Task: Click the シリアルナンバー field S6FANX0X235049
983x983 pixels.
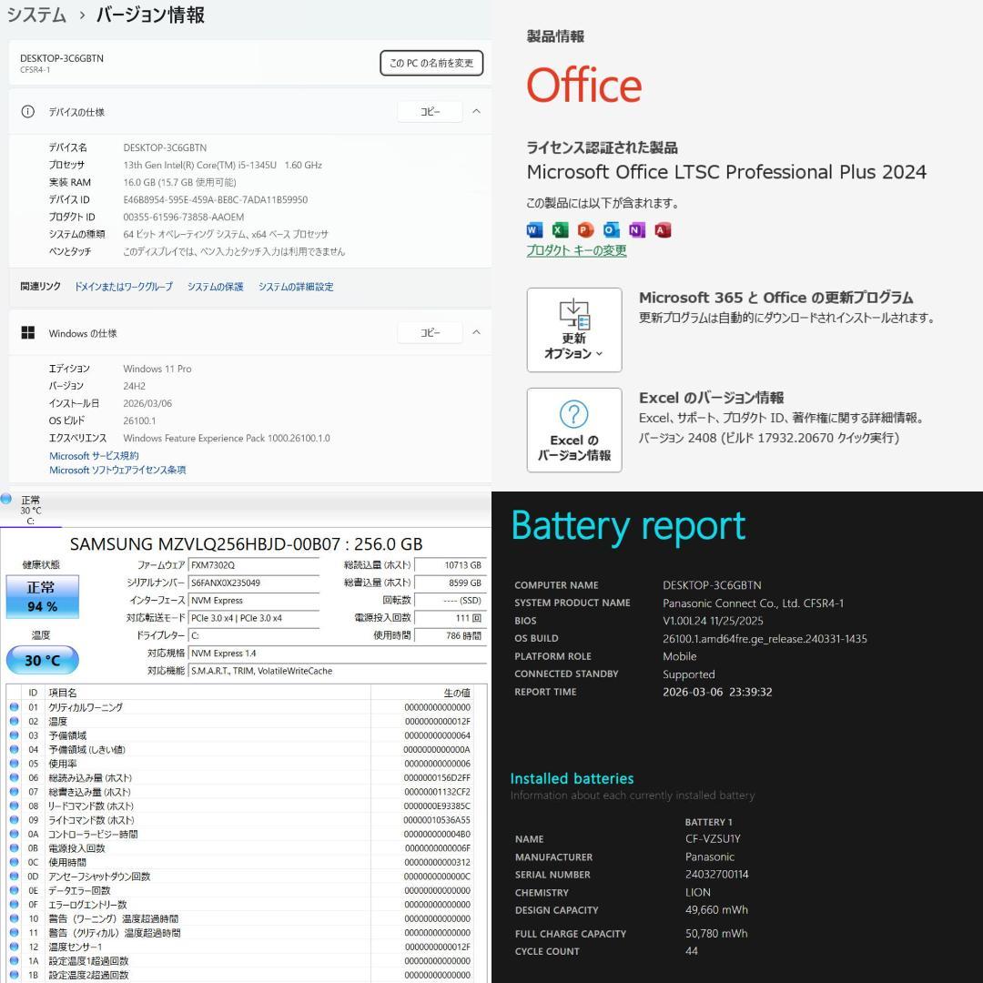Action: [253, 583]
